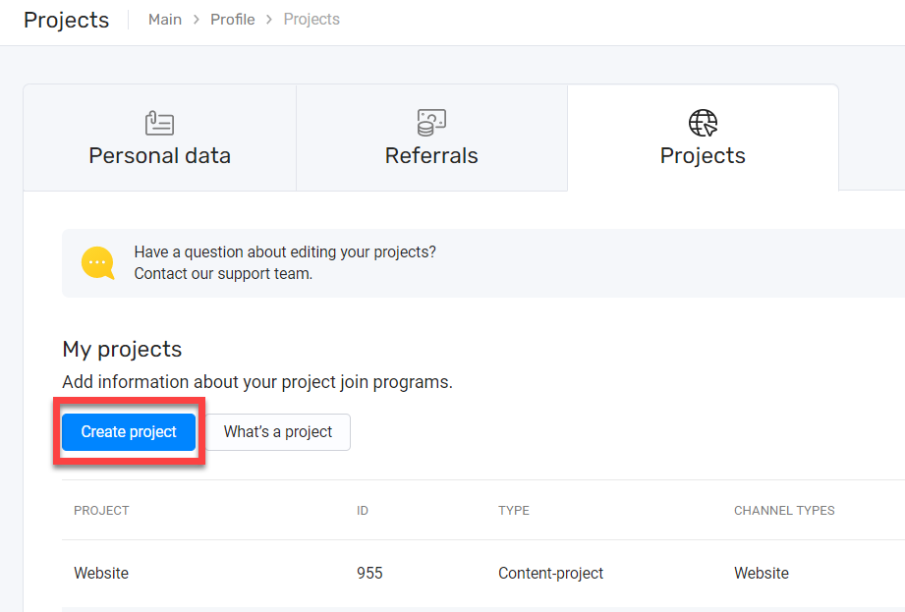Switch to the Referrals tab

(431, 138)
